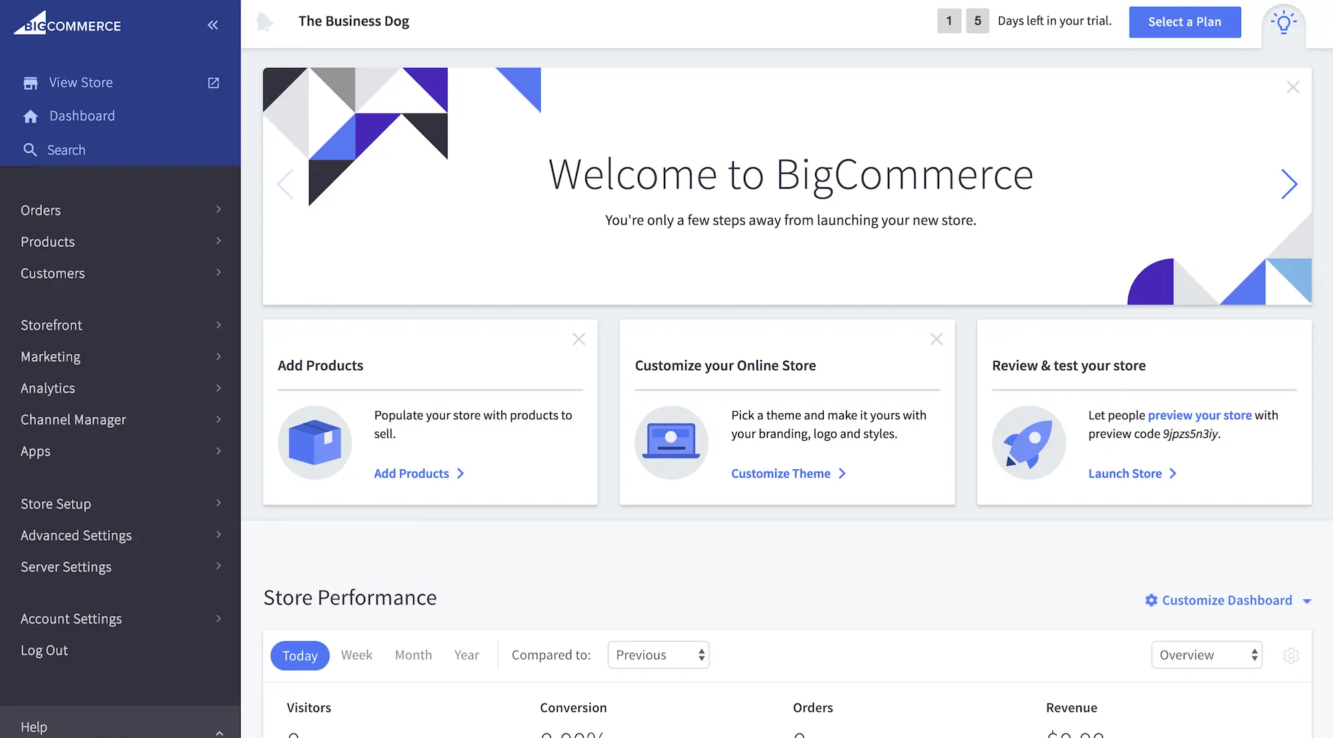1333x738 pixels.
Task: Advance the welcome carousel with the right arrow
Action: 1289,184
